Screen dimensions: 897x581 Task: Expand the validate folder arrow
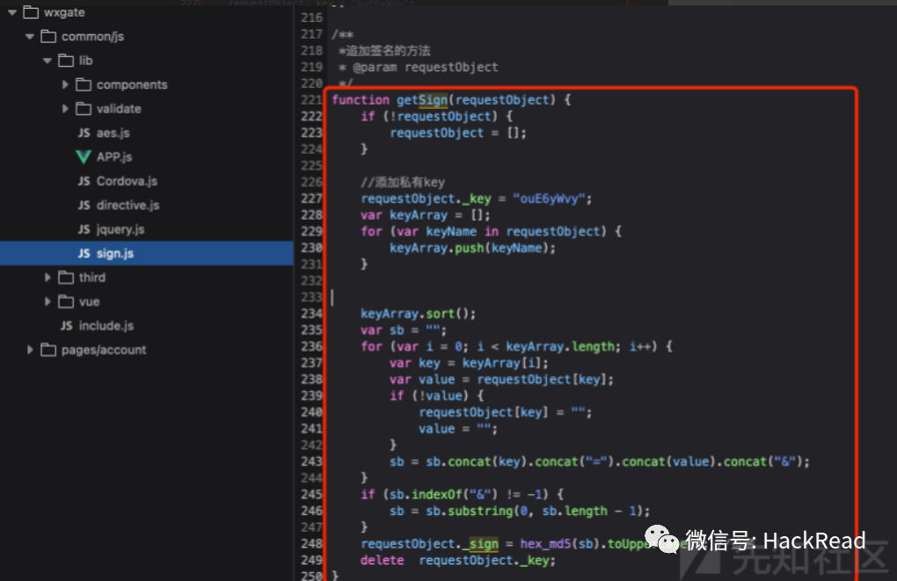[x=65, y=109]
